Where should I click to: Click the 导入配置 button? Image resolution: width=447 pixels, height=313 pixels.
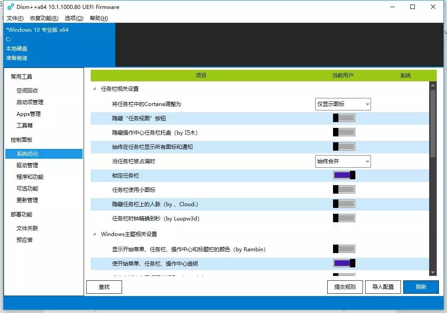click(x=383, y=287)
